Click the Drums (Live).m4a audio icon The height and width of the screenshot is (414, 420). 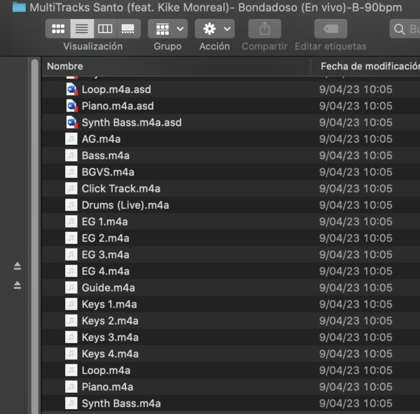pos(71,205)
